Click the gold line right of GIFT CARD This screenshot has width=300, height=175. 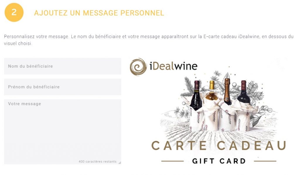(265, 161)
